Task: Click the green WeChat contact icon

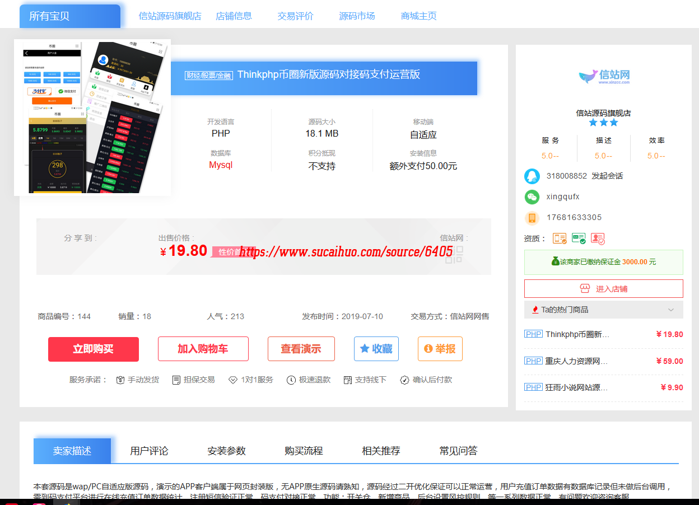Action: click(532, 197)
